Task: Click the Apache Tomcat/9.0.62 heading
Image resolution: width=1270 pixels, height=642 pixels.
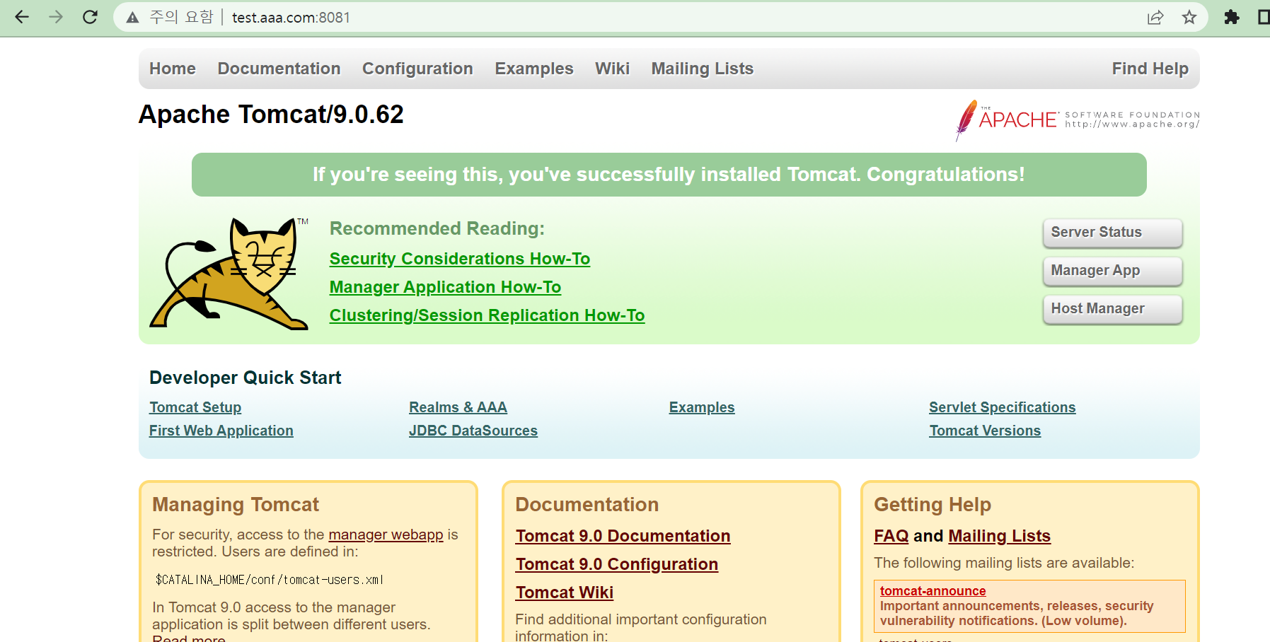Action: point(271,115)
